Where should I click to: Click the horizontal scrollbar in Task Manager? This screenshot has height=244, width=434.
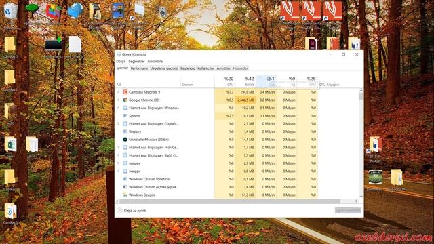[230, 201]
